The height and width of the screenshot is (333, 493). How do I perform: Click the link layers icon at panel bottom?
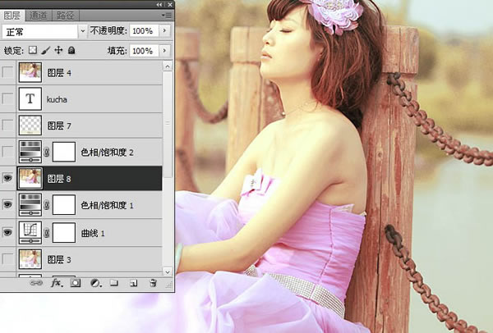36,283
